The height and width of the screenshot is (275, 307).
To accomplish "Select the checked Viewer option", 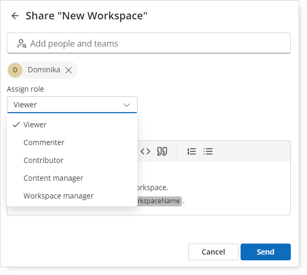I will coord(72,125).
